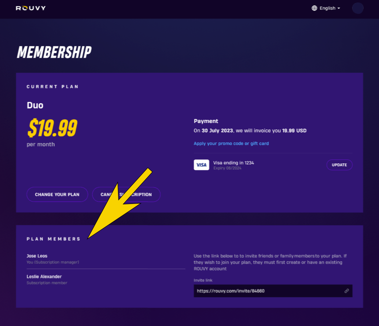Click the Plan Members section heading
The height and width of the screenshot is (326, 379).
(53, 239)
